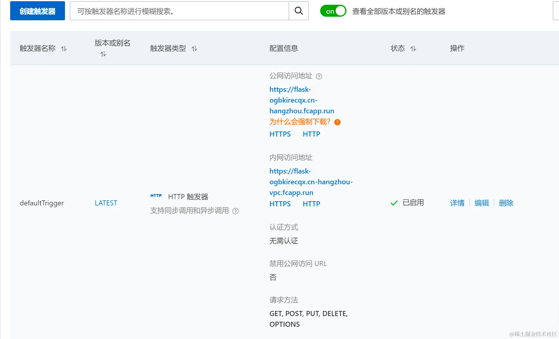Click the 内网访问地址 label
This screenshot has height=339, width=559.
pos(291,157)
